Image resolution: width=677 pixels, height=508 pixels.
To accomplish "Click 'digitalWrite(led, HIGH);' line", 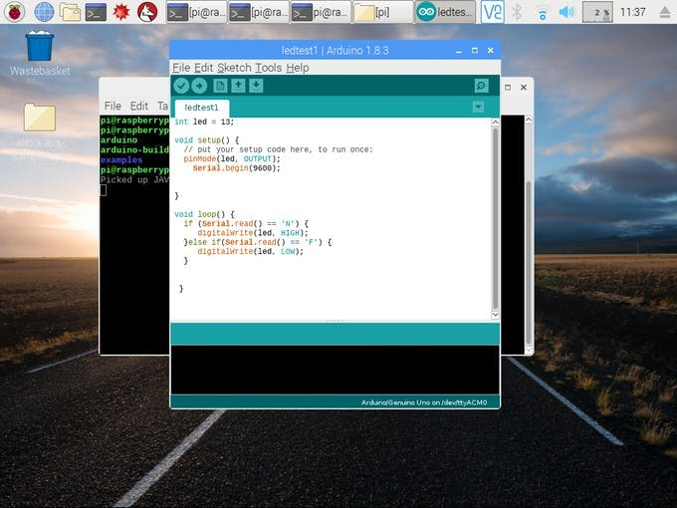I will coord(253,233).
